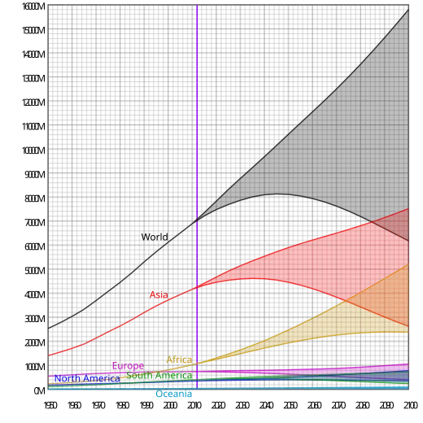Click the 9000M y-axis label
Image resolution: width=423 pixels, height=423 pixels.
click(x=35, y=175)
